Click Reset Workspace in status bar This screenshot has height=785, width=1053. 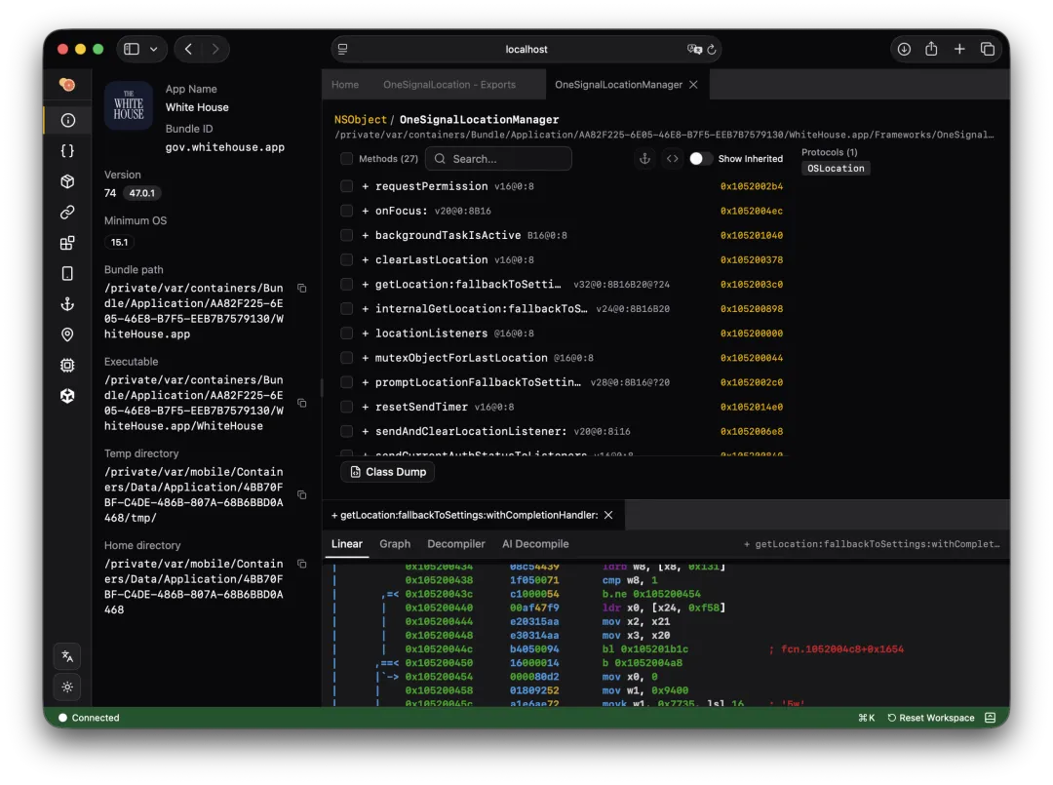[931, 718]
